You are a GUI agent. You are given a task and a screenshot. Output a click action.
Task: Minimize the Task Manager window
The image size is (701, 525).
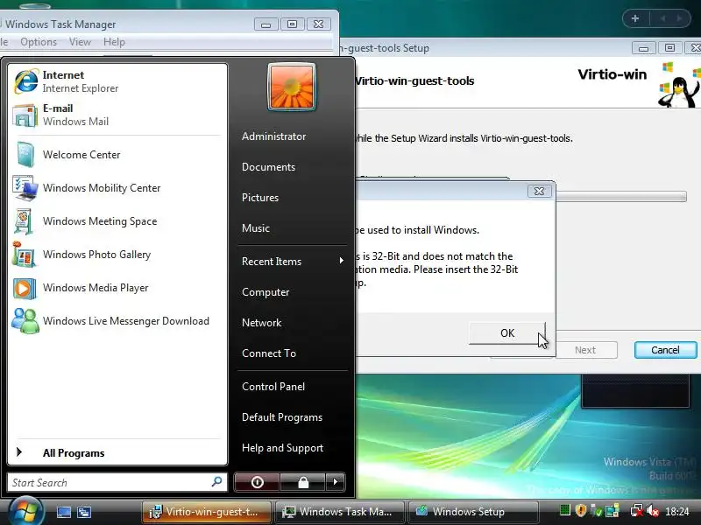point(266,24)
